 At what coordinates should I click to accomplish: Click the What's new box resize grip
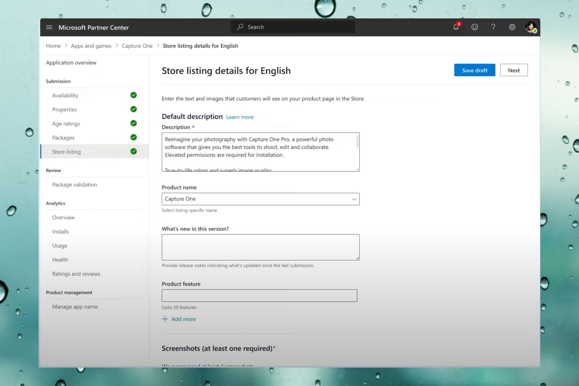click(x=357, y=258)
